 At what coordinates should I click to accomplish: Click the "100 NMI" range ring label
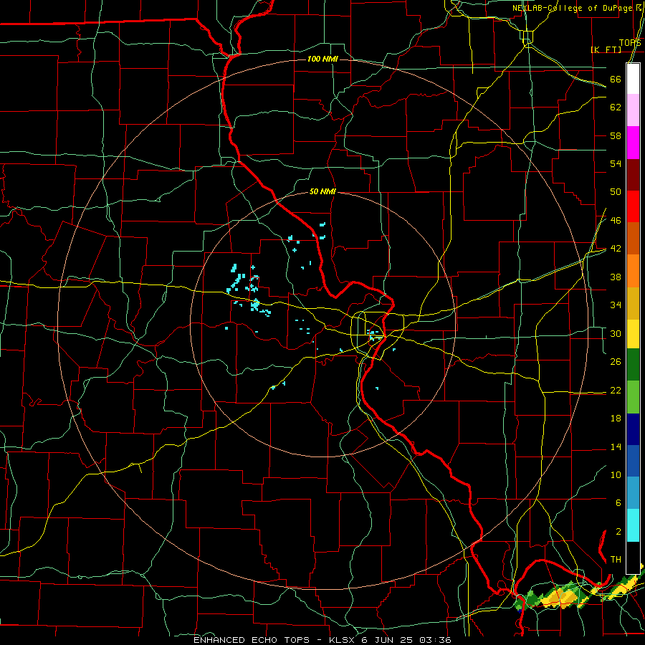322,59
